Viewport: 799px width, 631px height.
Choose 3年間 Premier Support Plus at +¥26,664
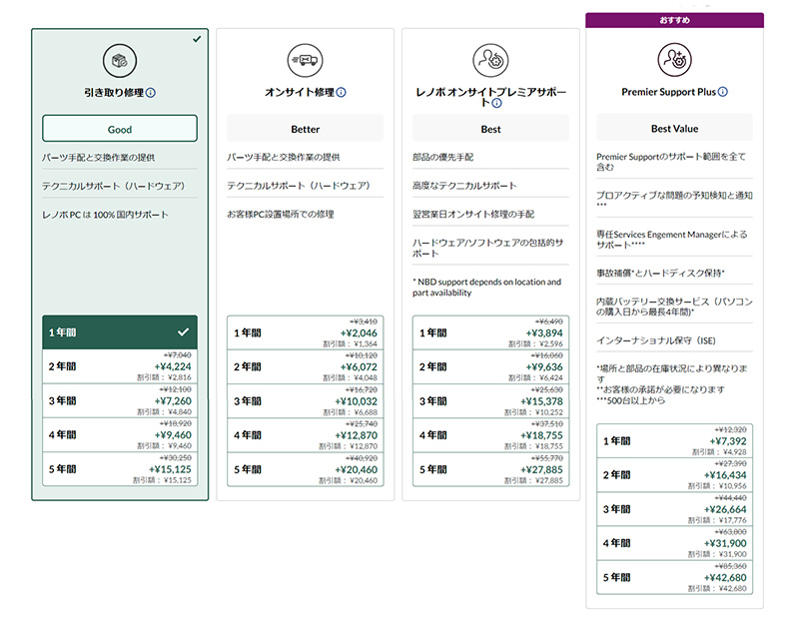[x=675, y=509]
